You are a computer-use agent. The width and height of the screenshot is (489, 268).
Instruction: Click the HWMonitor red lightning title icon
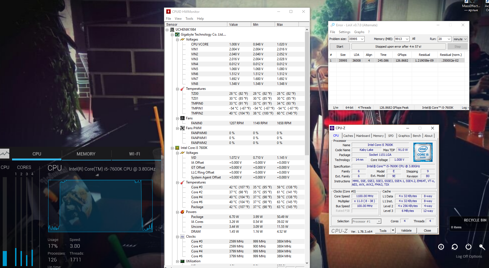tap(168, 11)
